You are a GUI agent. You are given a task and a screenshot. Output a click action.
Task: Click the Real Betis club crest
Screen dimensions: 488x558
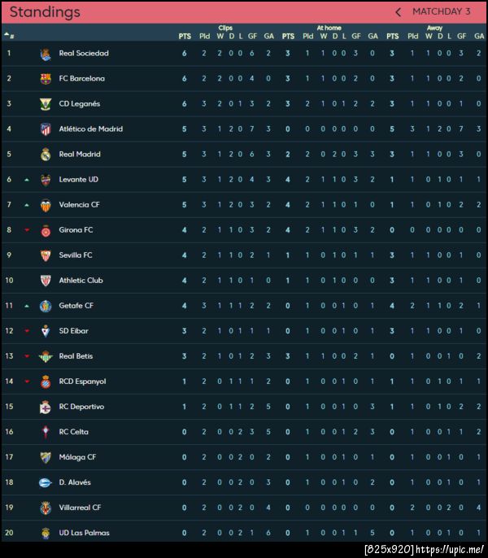[x=46, y=356]
